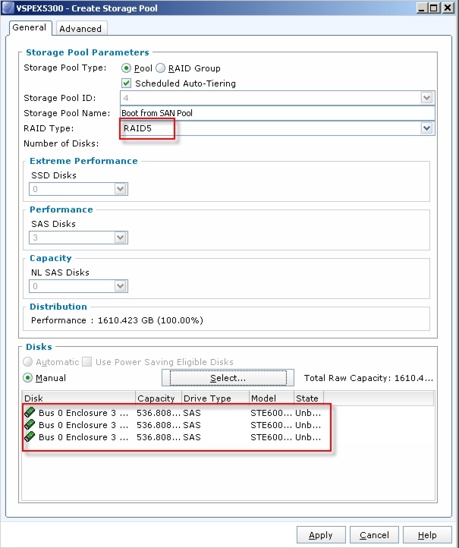Click the Select... button

[x=228, y=378]
